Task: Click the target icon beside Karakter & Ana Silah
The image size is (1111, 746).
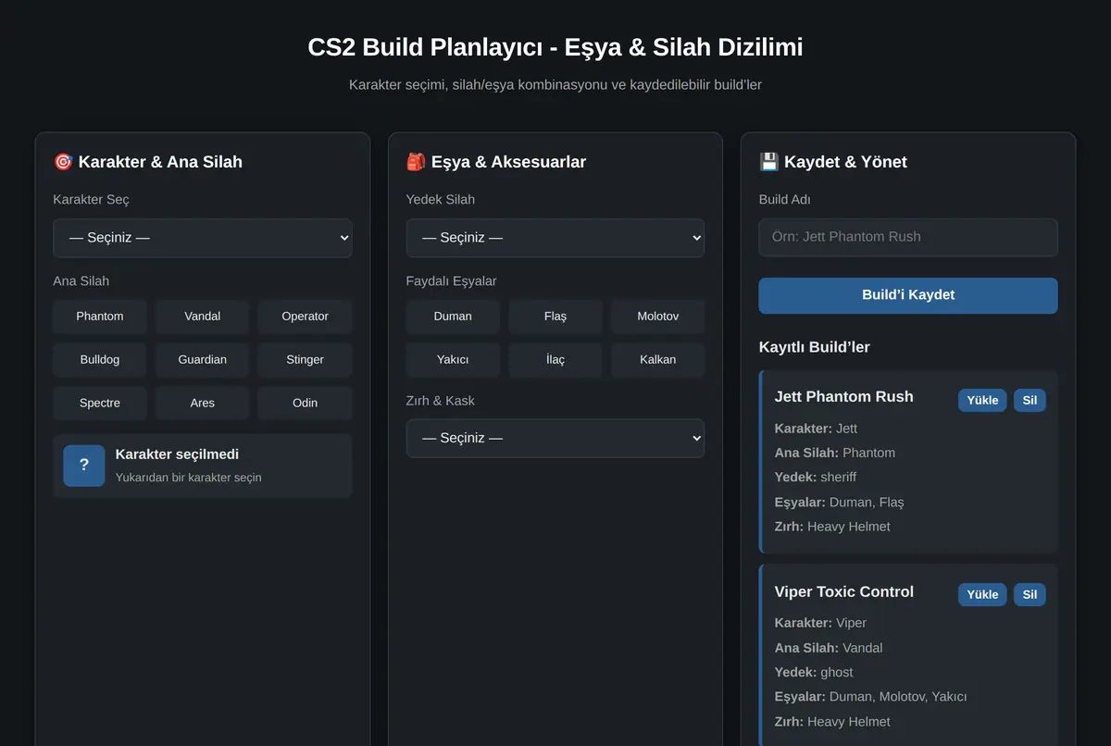Action: 63,162
